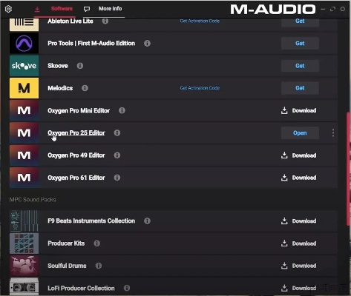Viewport: 351px width, 296px height.
Task: Open the chat bubble feedback icon
Action: click(87, 9)
